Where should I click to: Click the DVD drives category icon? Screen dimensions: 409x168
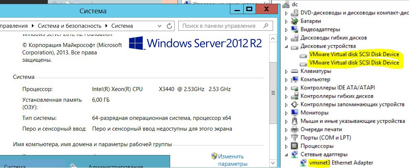[x=295, y=13]
